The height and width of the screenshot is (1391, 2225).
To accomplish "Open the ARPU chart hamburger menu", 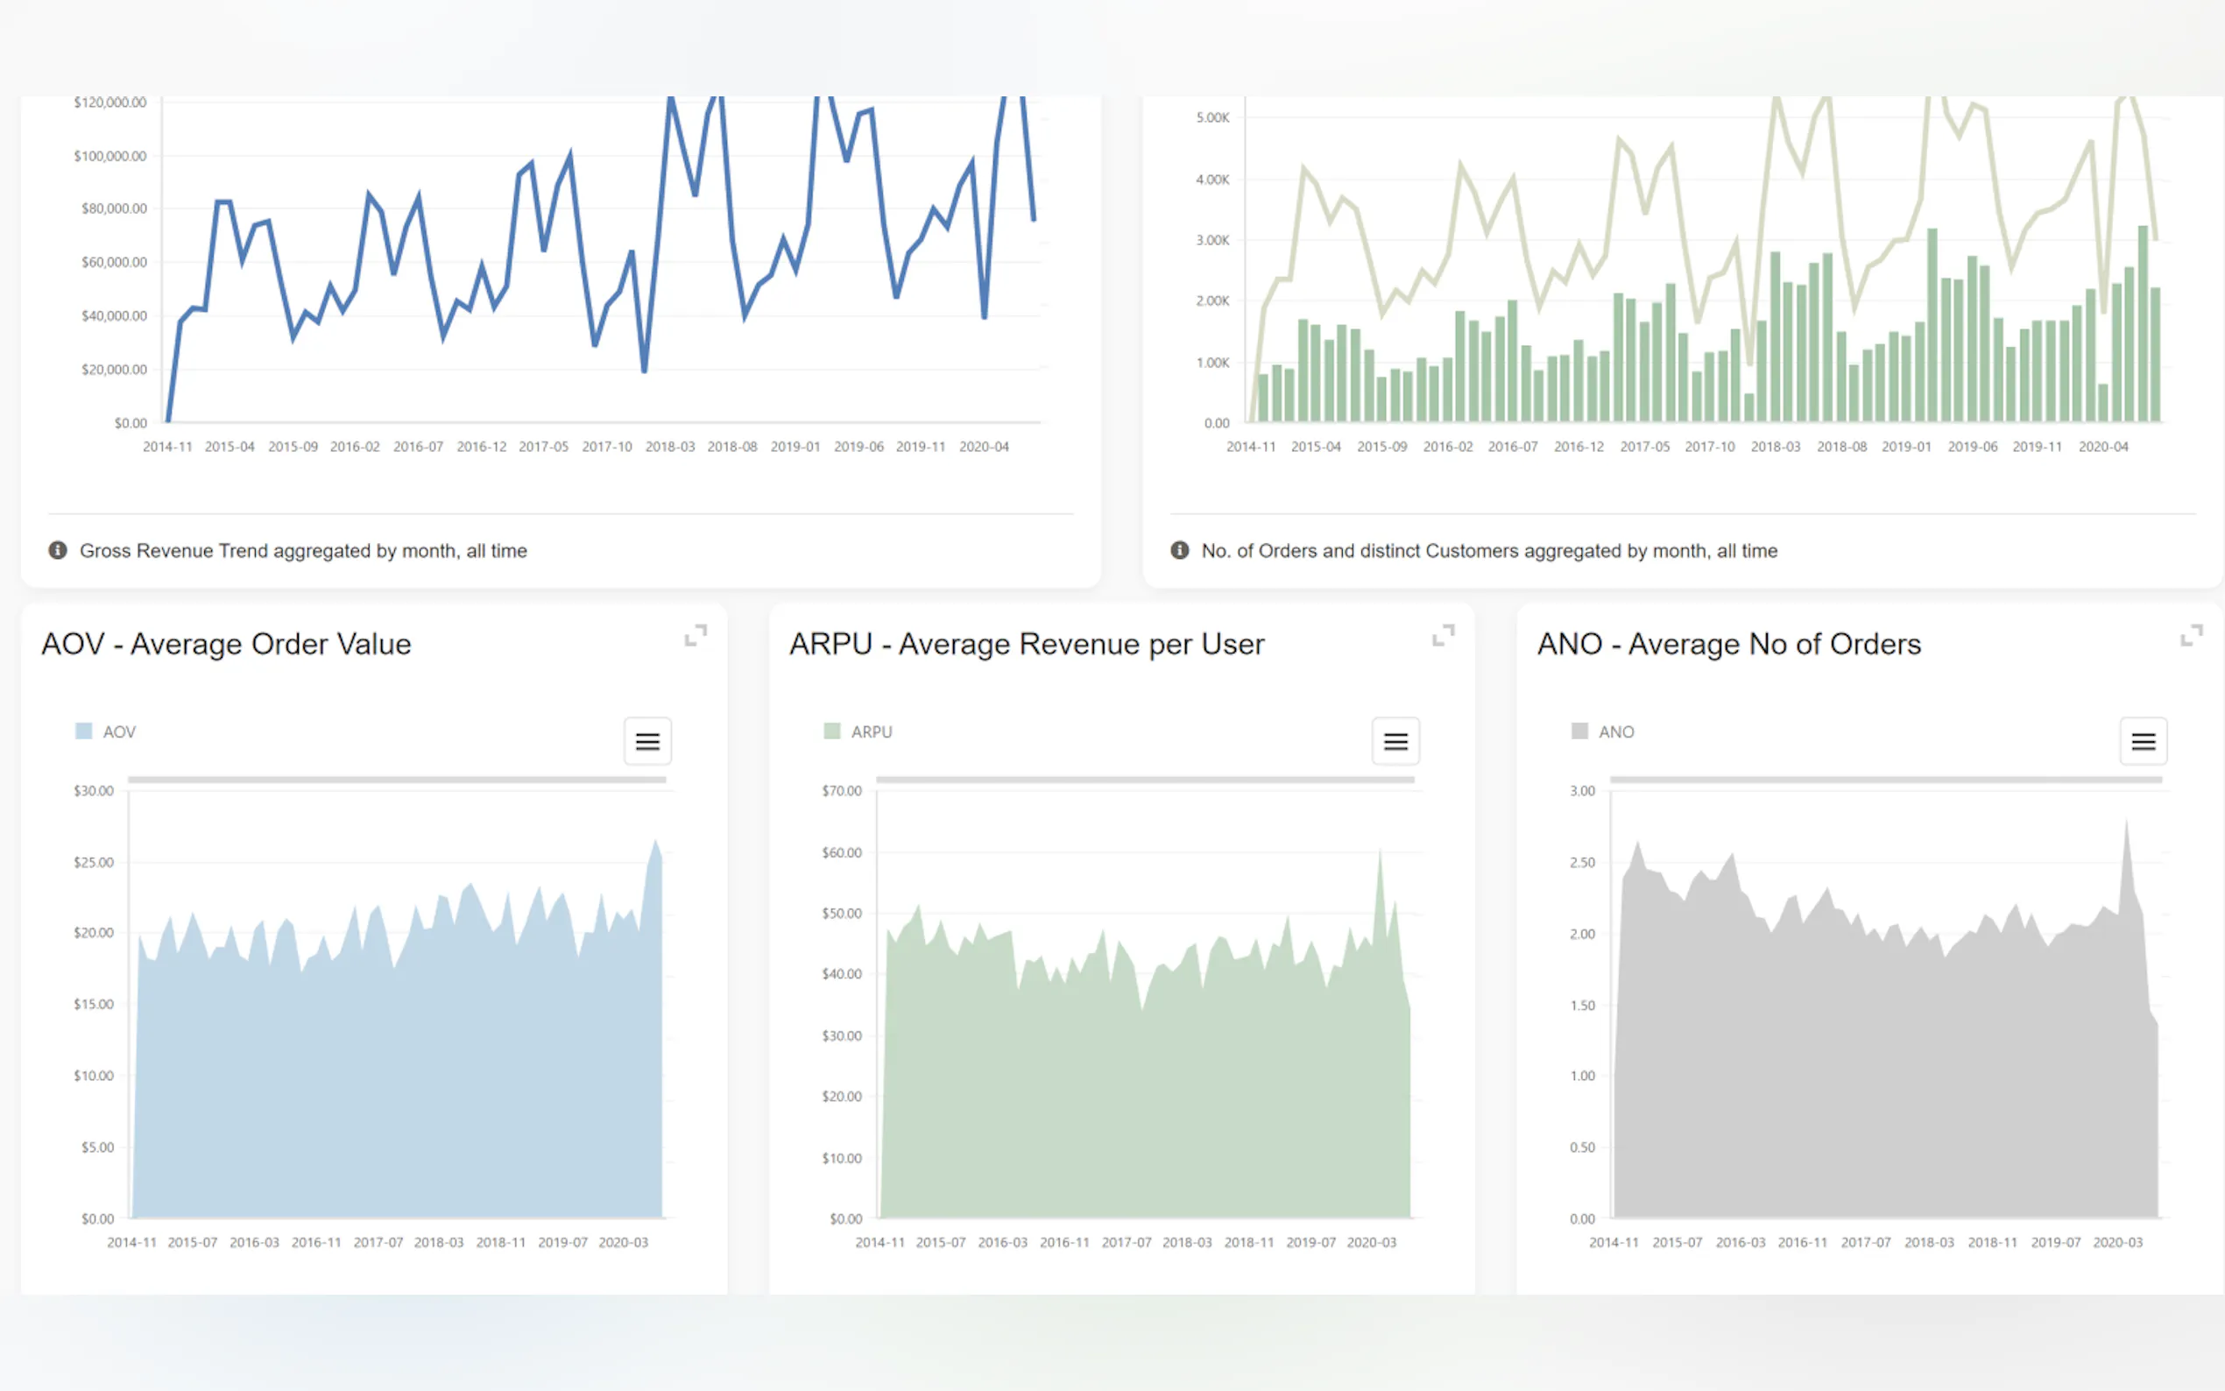I will pyautogui.click(x=1395, y=742).
